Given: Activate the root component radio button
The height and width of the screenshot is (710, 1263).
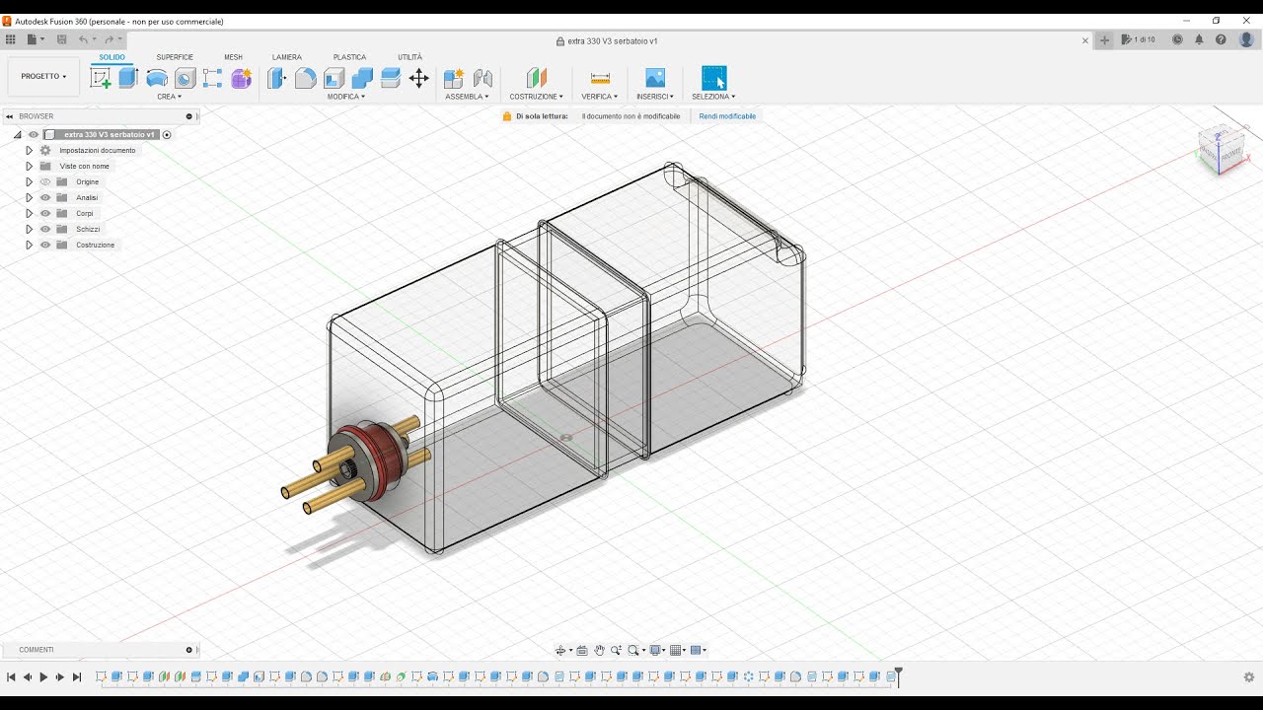Looking at the screenshot, I should 167,134.
